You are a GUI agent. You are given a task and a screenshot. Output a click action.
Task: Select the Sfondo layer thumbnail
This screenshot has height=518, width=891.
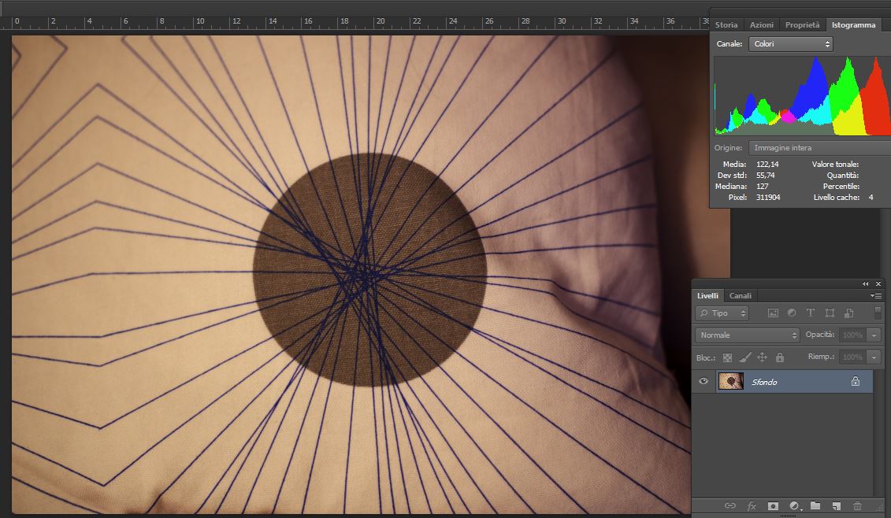coord(731,382)
